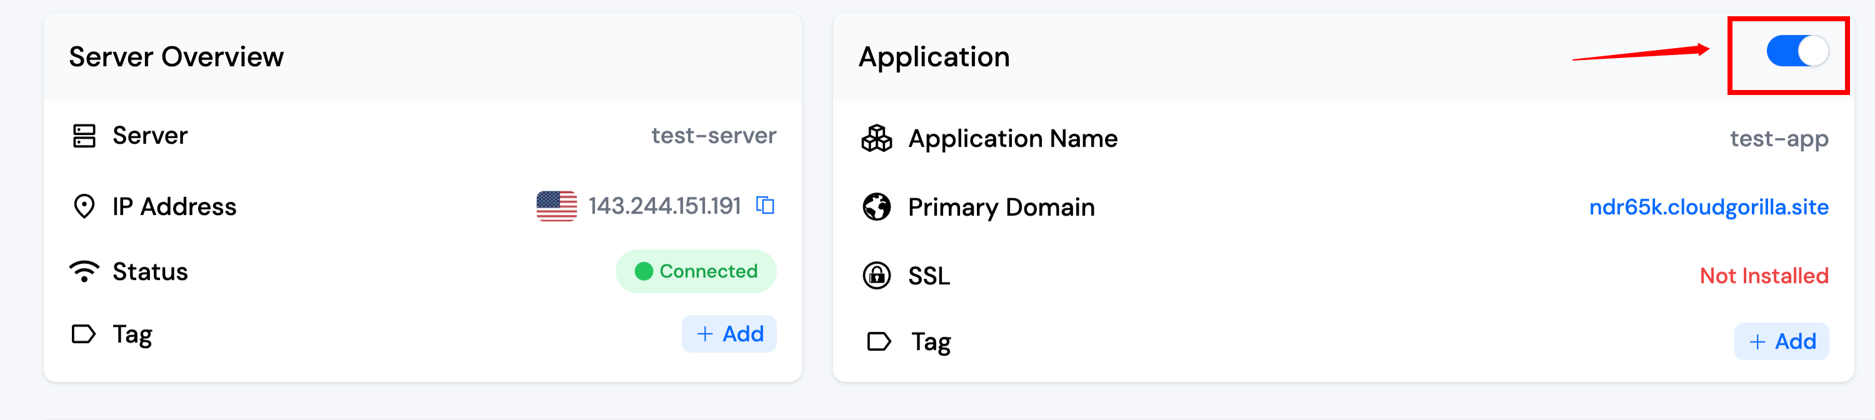Click the test-server name value
1875x420 pixels.
[713, 136]
